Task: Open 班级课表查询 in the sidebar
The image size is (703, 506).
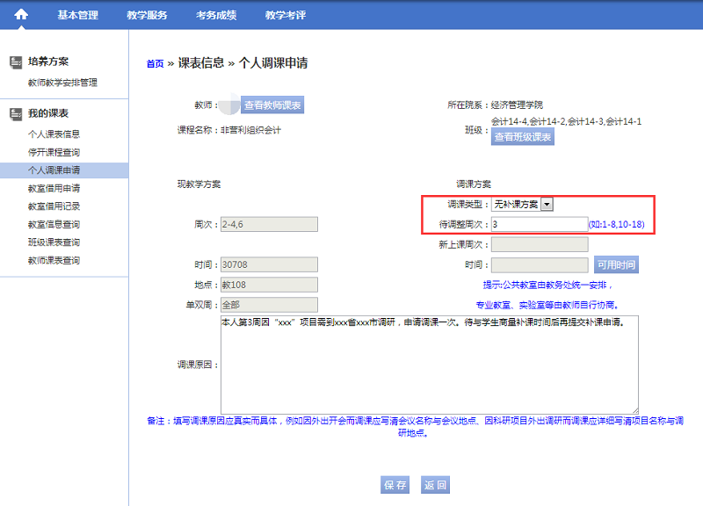Action: 54,242
